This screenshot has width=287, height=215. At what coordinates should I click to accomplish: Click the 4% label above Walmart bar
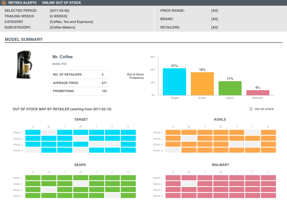[258, 88]
